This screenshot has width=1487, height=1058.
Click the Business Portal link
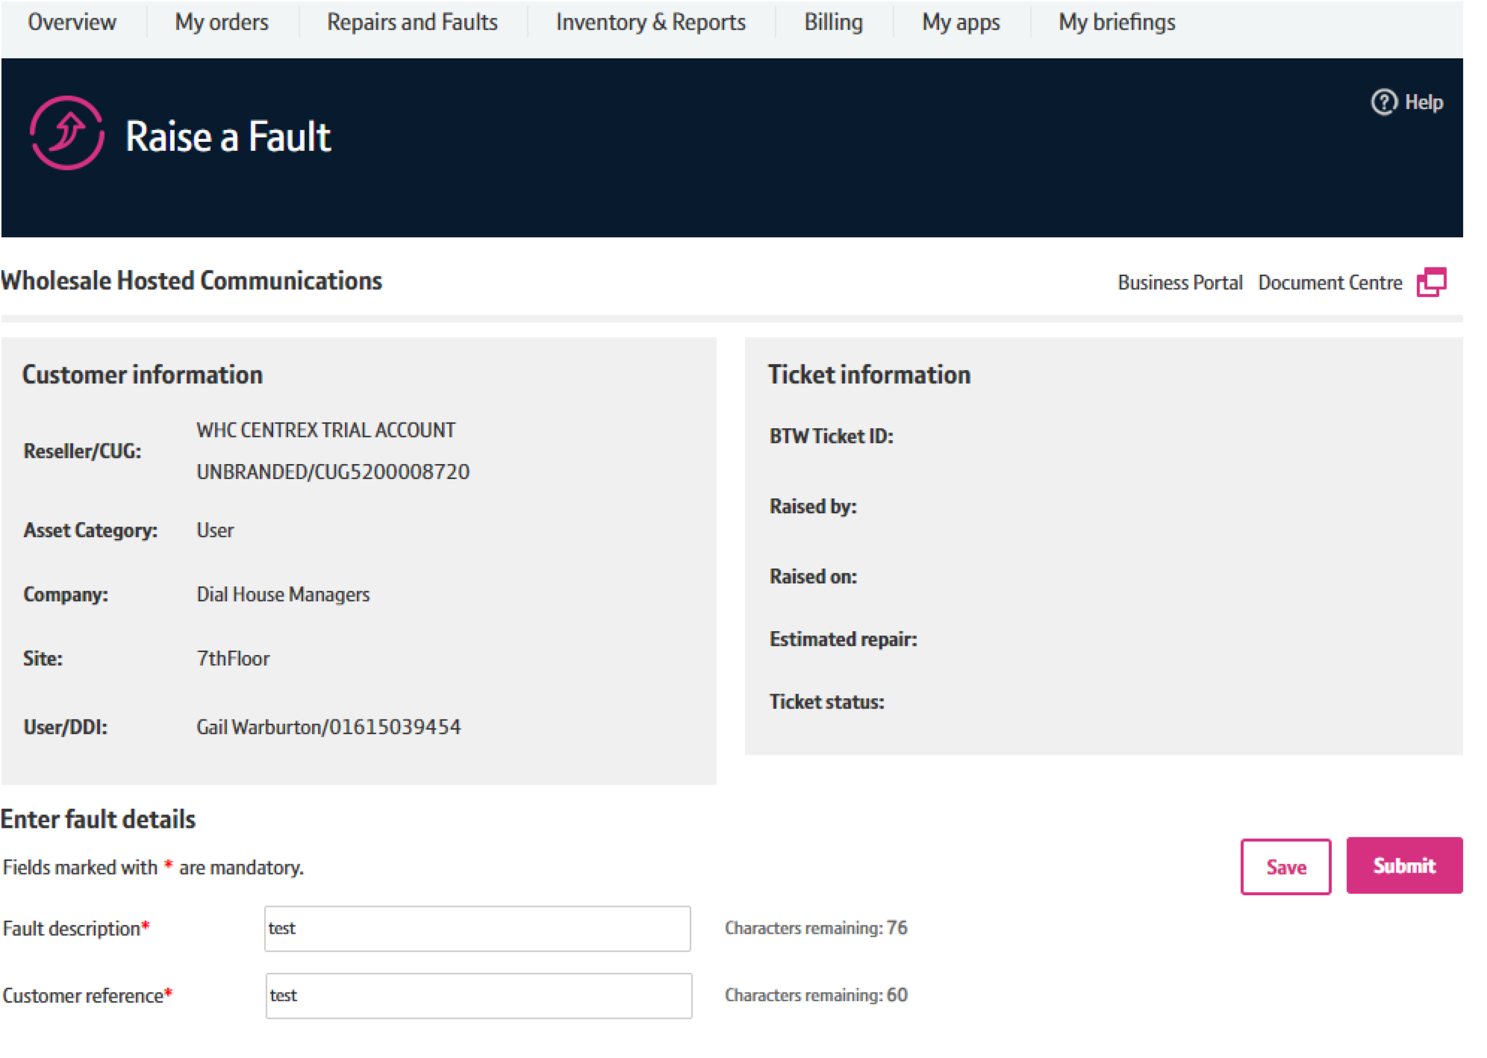tap(1179, 283)
